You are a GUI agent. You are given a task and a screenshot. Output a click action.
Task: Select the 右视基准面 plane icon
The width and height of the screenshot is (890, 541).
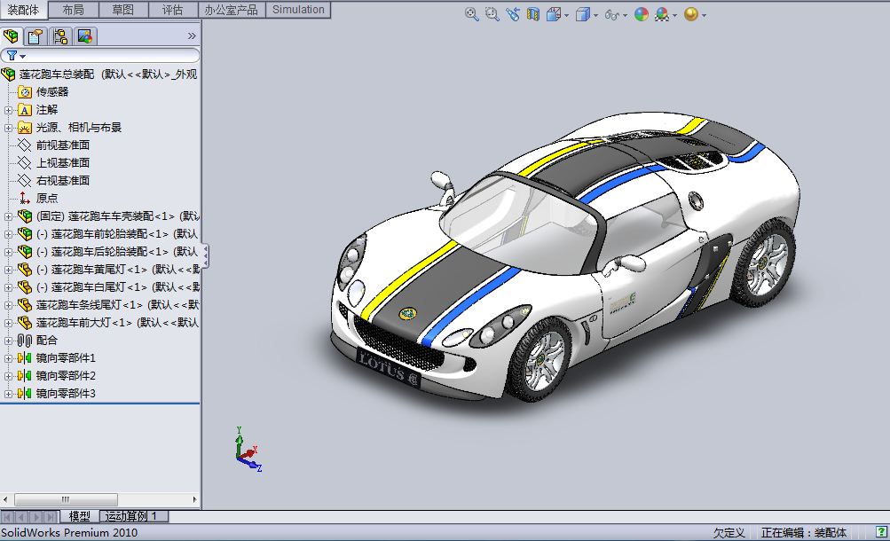[x=25, y=180]
